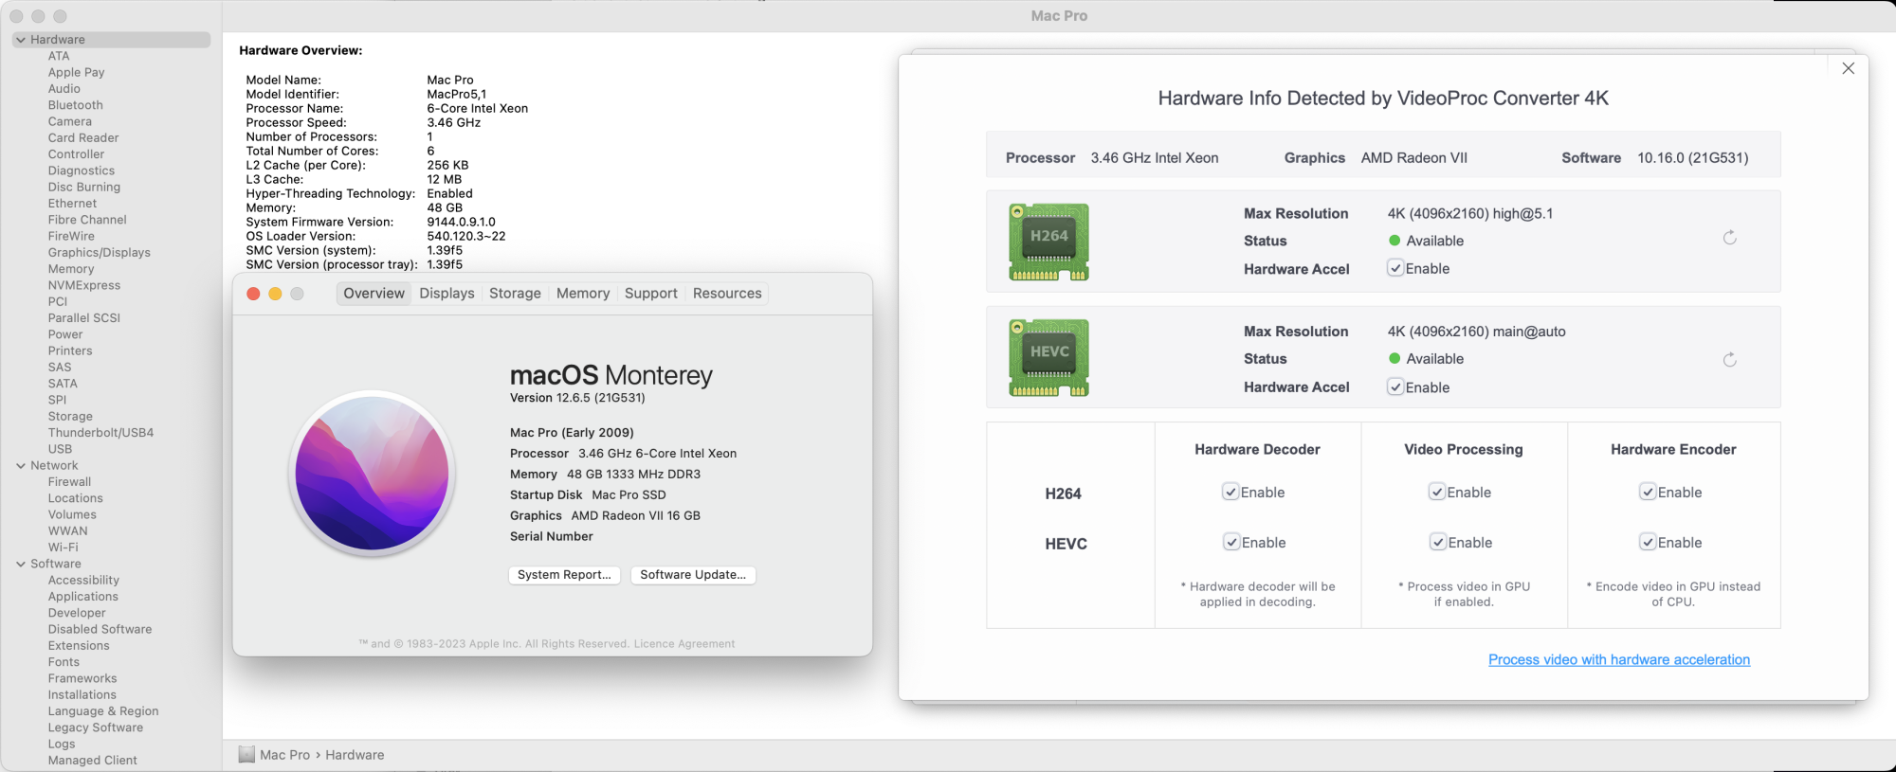Select Power in the sidebar
Screen dimensions: 1896x772
point(65,334)
